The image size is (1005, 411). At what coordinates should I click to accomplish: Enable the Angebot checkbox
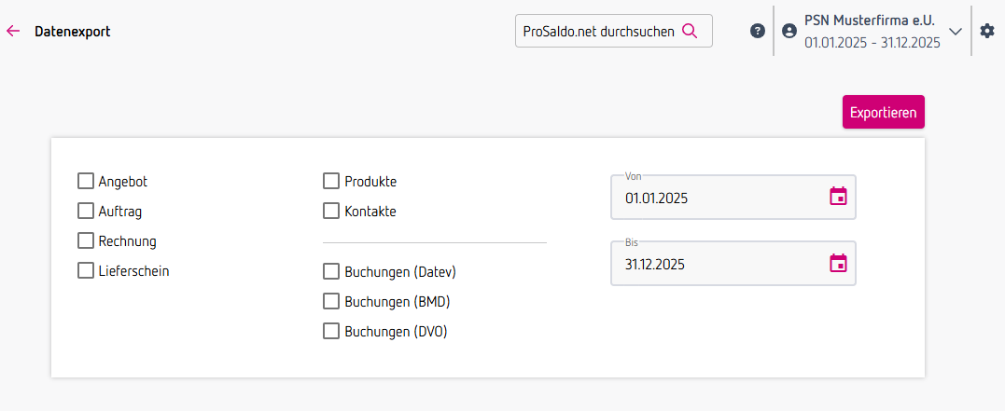(86, 181)
